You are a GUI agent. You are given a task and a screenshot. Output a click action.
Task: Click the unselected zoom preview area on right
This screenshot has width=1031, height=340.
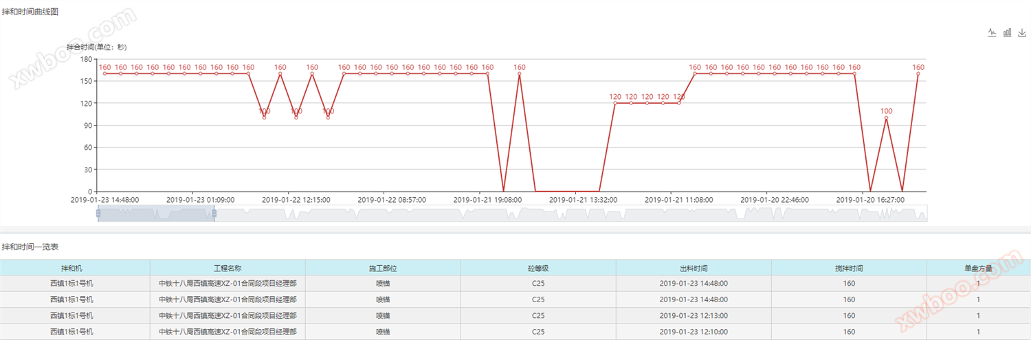tap(570, 214)
